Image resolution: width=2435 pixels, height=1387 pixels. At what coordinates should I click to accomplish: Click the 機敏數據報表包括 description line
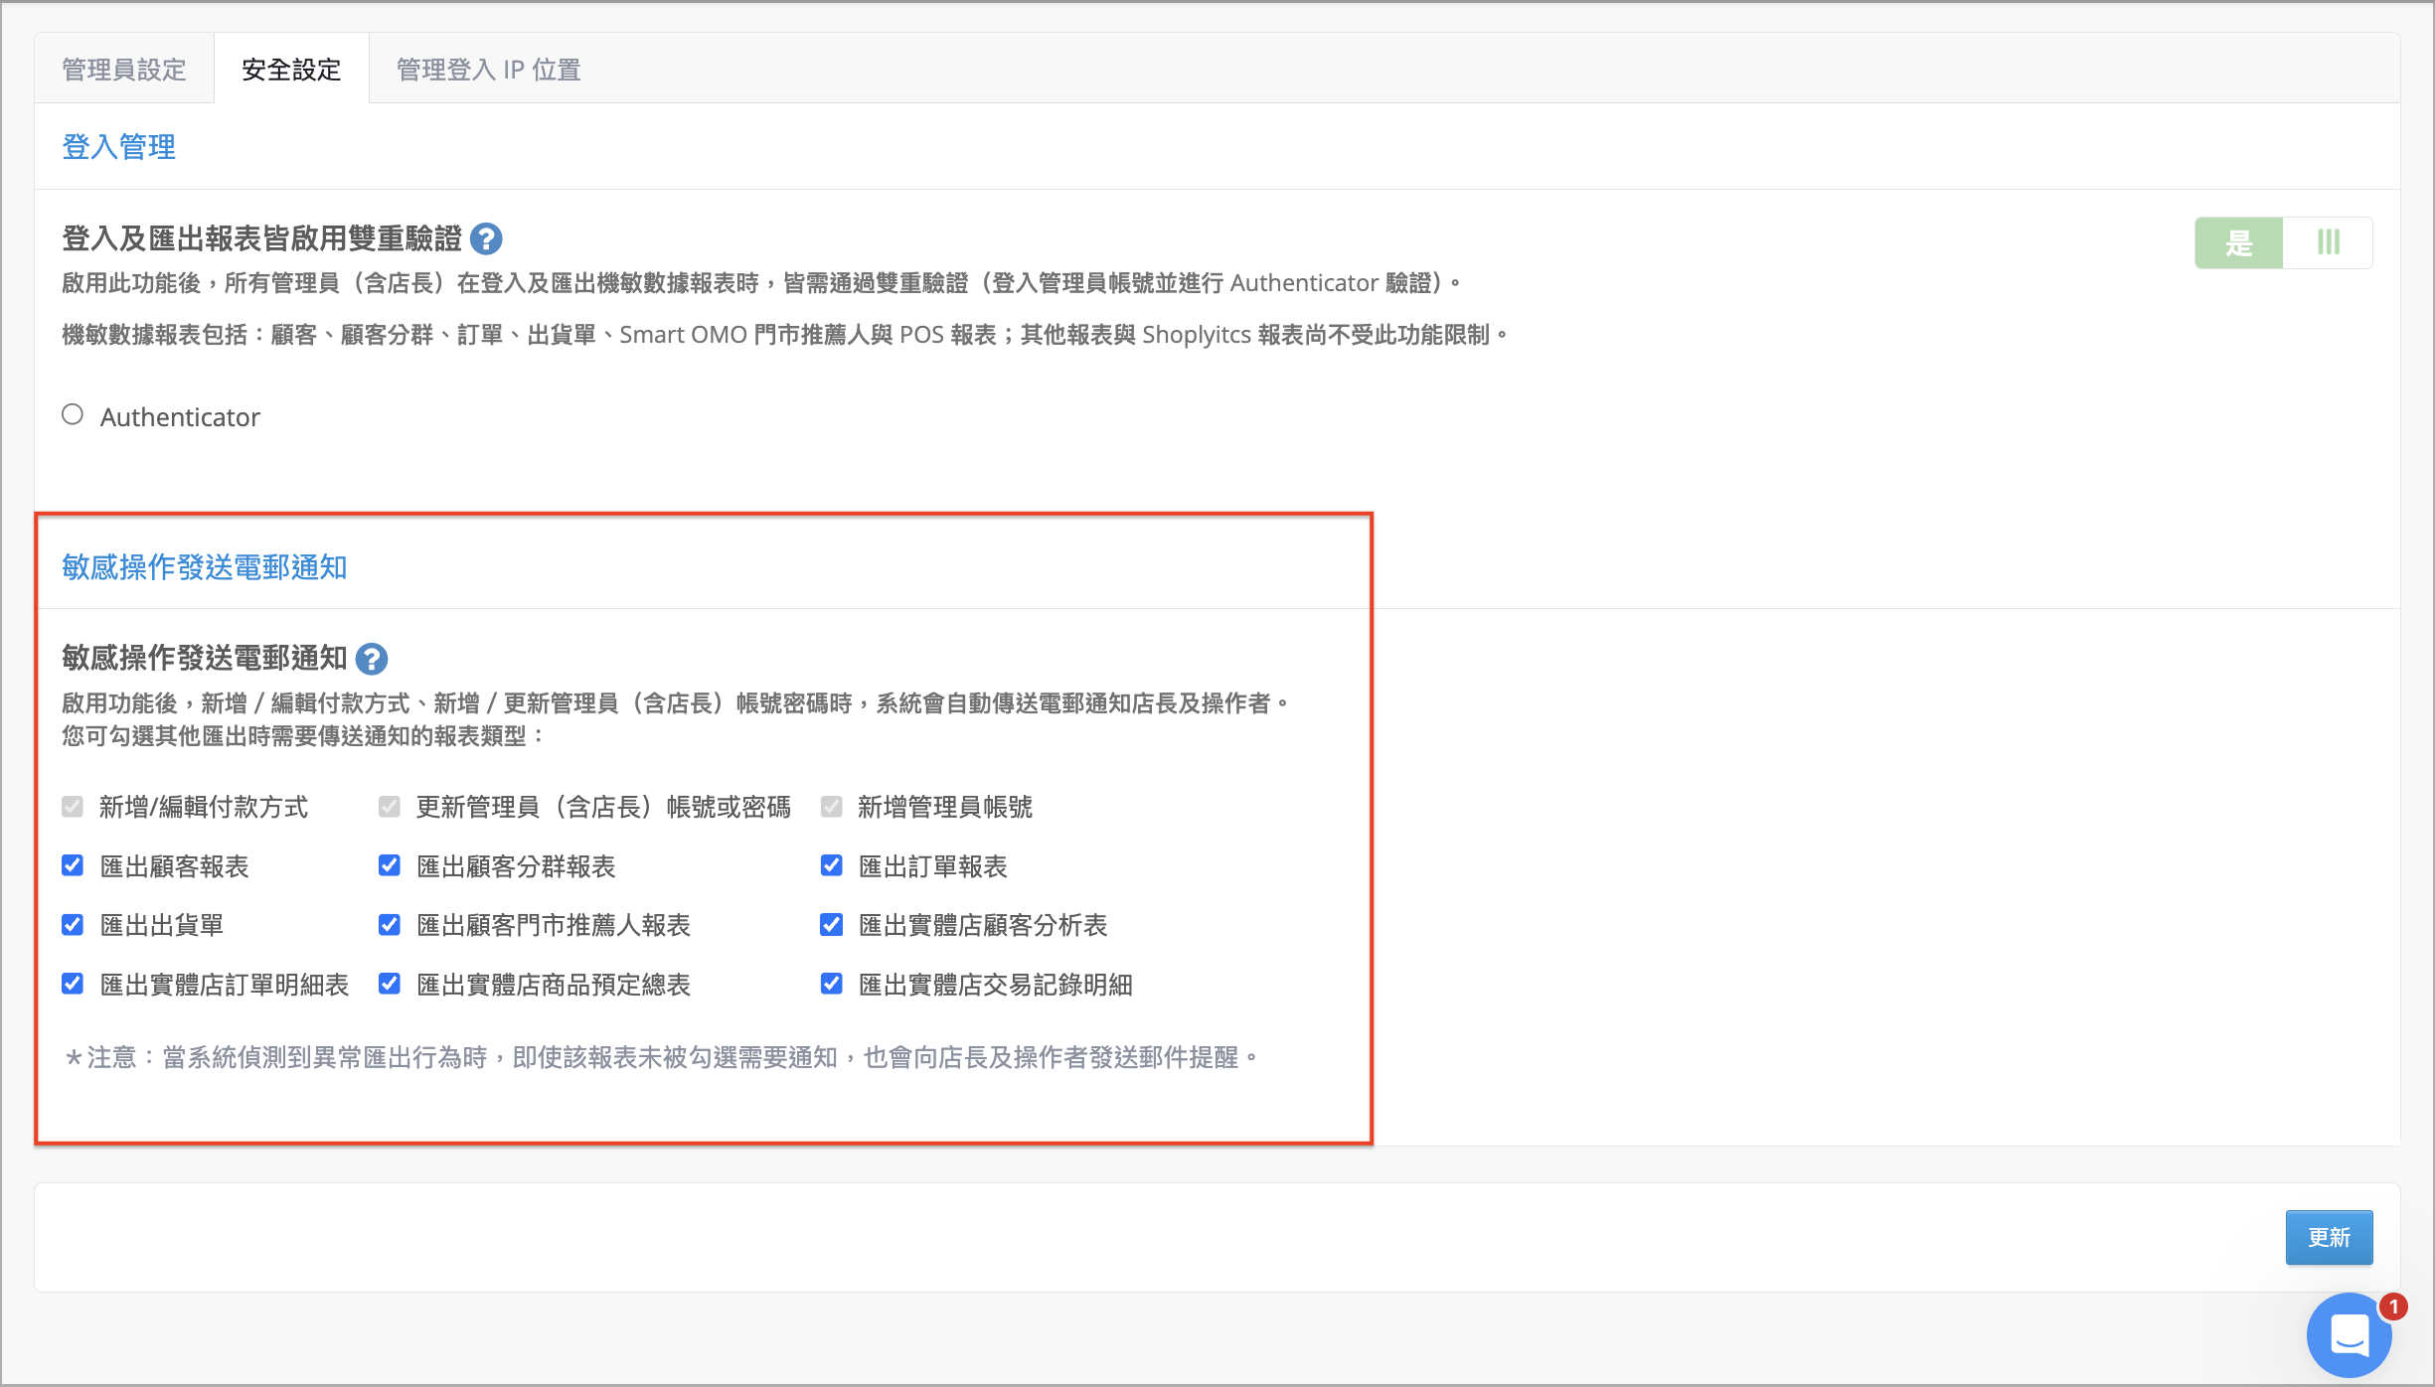[785, 335]
